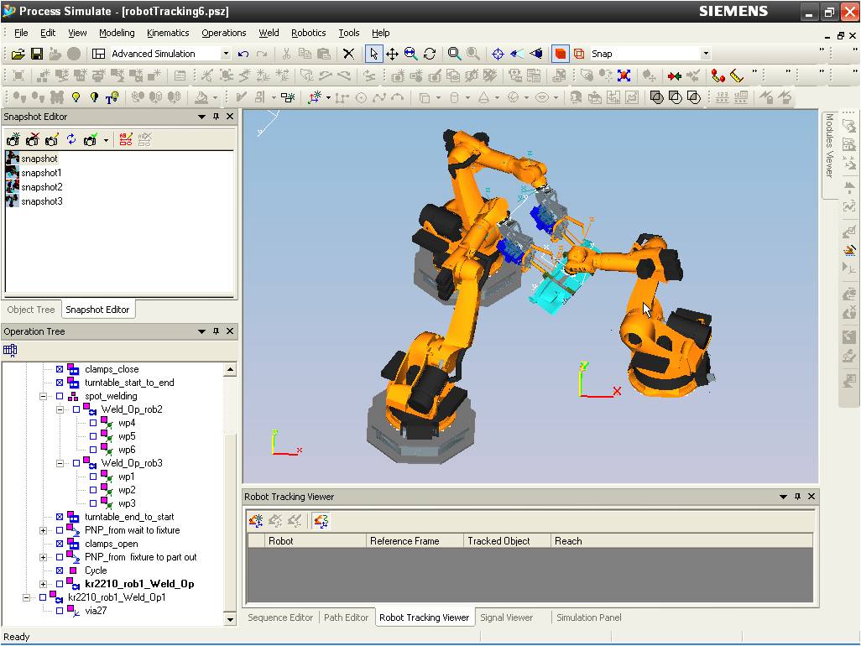
Task: Expand PNP_from fixture to part out node
Action: click(43, 558)
